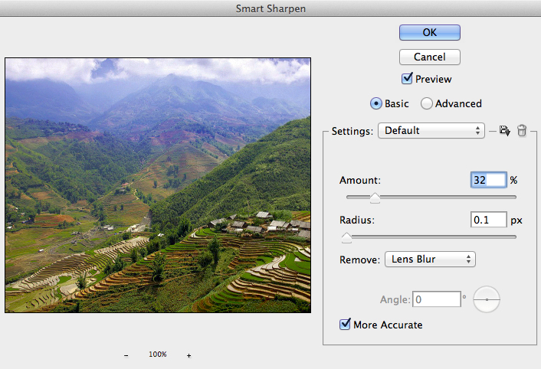Click the Amount percentage input field
The height and width of the screenshot is (369, 541).
pos(488,180)
